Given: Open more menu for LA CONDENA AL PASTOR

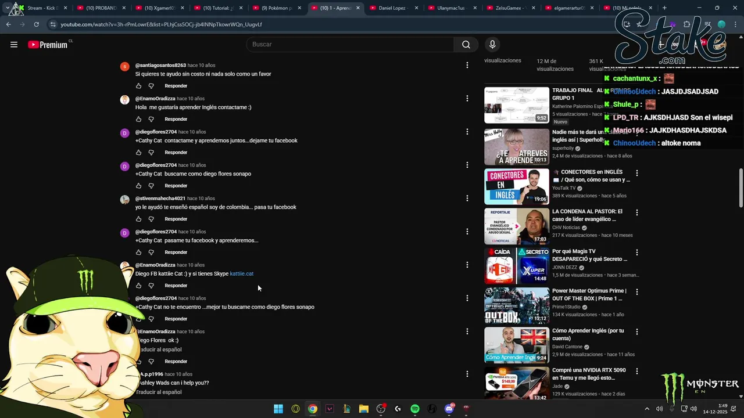Looking at the screenshot, I should (x=637, y=212).
